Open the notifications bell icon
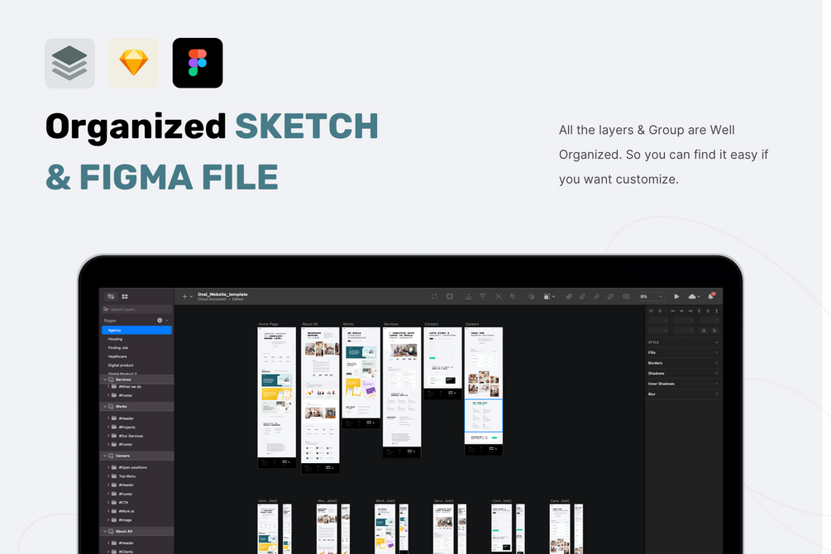This screenshot has height=554, width=831. (711, 296)
